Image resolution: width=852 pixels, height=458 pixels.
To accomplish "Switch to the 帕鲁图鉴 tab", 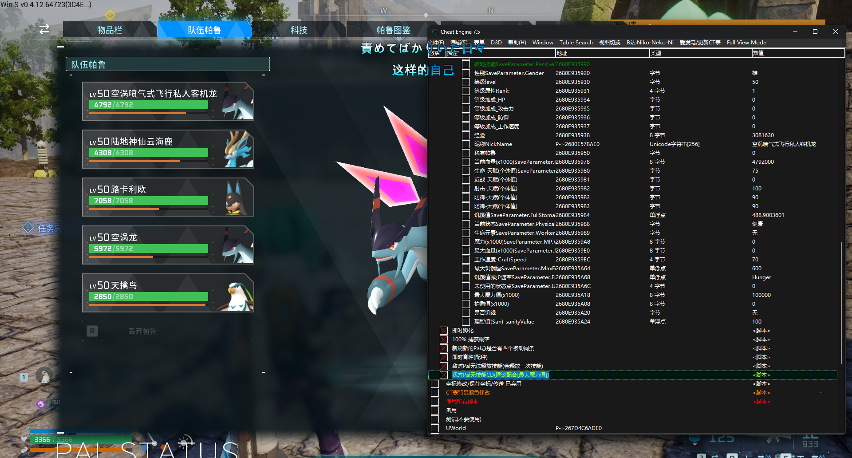I will coord(393,30).
